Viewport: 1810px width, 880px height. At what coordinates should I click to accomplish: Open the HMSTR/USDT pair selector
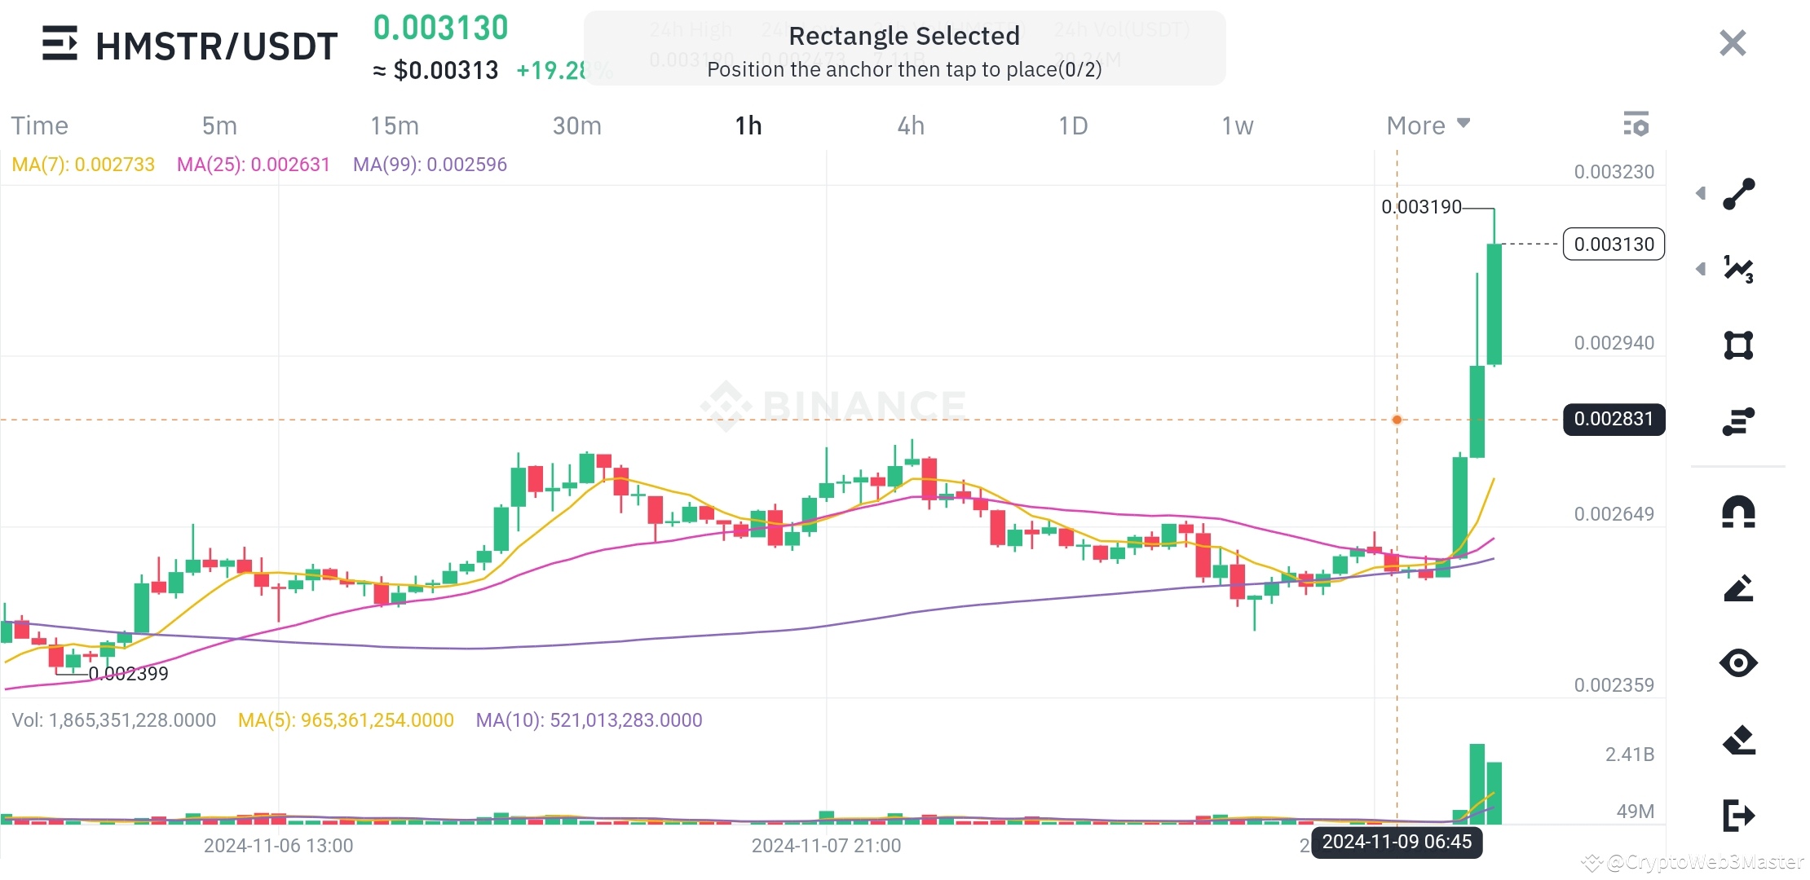(x=216, y=46)
